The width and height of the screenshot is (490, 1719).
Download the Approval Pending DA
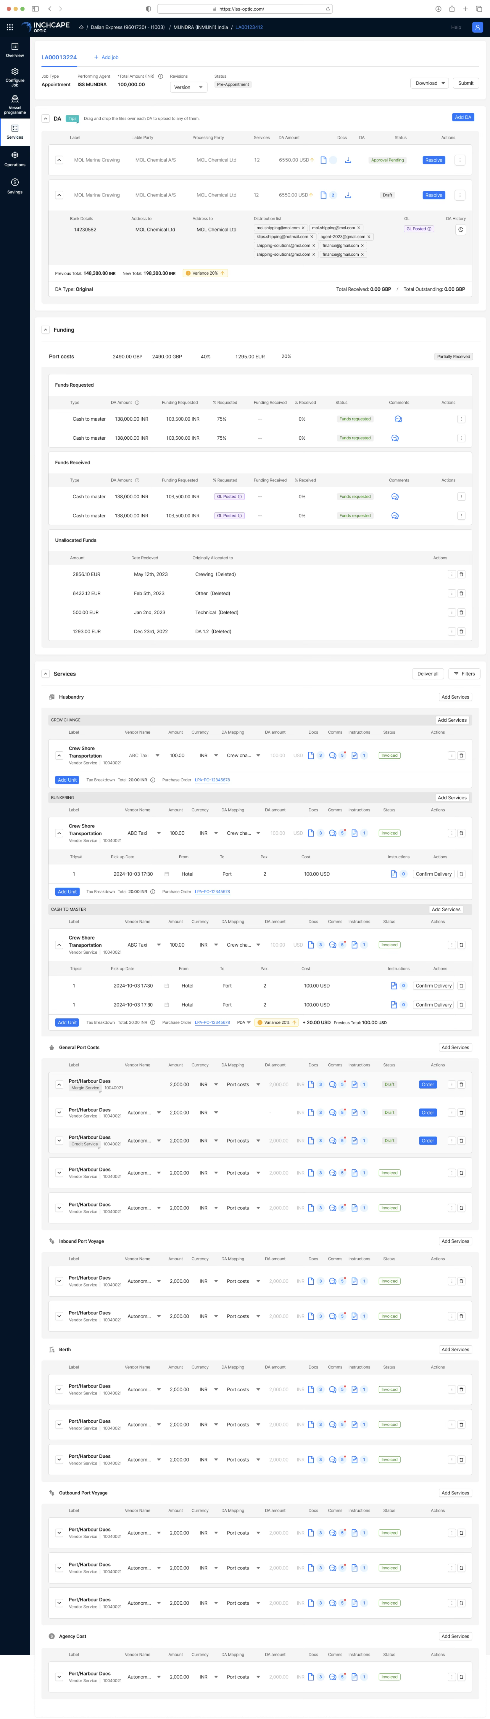click(348, 160)
